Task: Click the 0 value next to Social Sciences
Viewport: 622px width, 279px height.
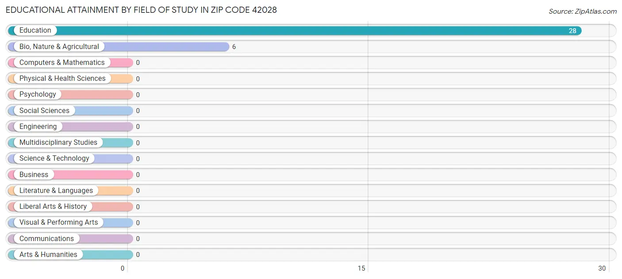Action: [x=138, y=111]
